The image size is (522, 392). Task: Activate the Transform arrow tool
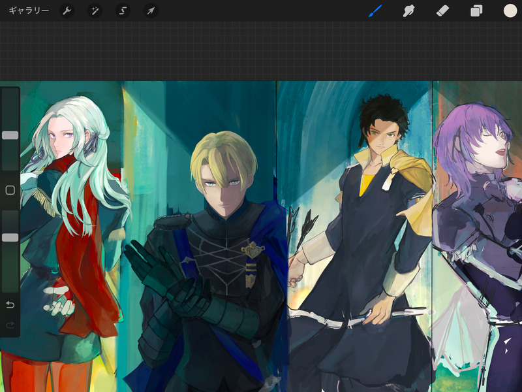tap(151, 11)
